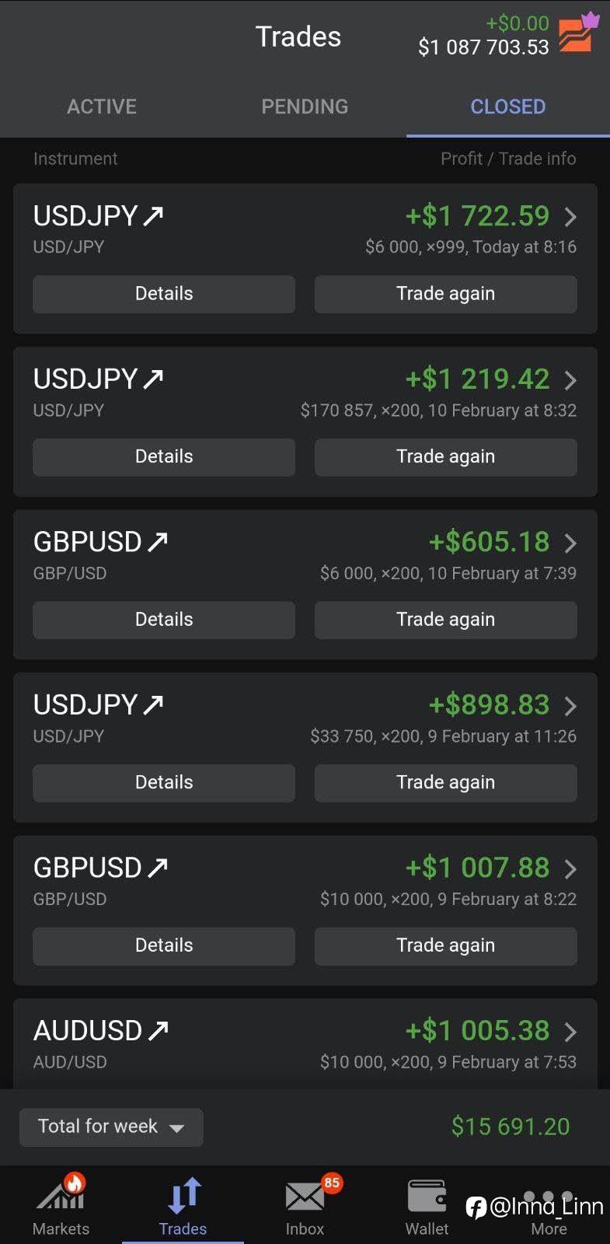The width and height of the screenshot is (610, 1244).
Task: Open chevron for the +$1 722.59 trade
Action: tap(570, 216)
